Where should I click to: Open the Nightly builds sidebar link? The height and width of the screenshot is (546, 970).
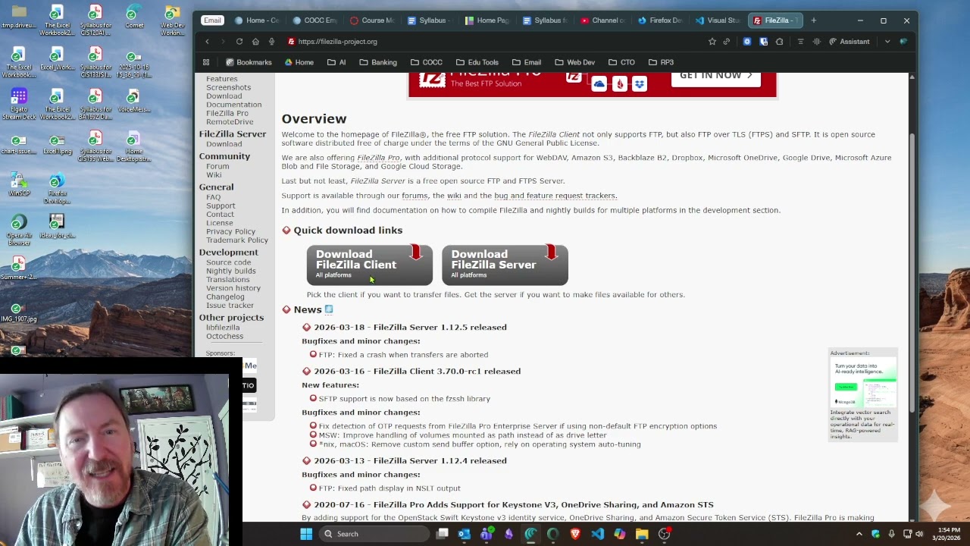(x=231, y=271)
